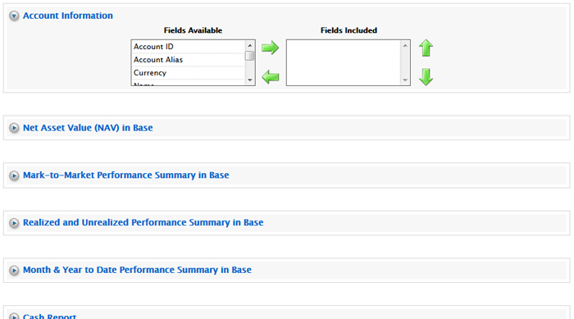Expand Mark-to-Market Performance Summary arrow icon
The image size is (574, 319).
coord(14,175)
